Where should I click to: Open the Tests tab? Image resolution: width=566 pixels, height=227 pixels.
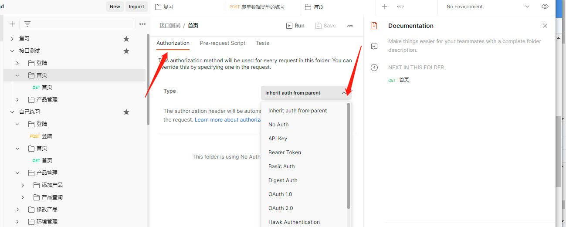pos(262,43)
